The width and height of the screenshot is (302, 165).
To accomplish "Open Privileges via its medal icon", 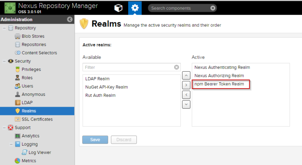I will pos(18,69).
